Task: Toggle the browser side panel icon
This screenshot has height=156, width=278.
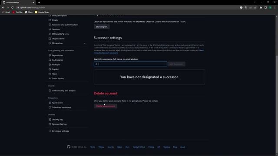Action: 265,8
